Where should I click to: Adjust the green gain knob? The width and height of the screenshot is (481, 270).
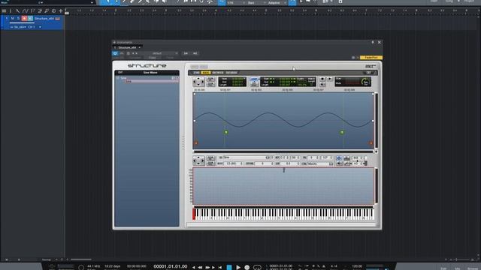(365, 82)
